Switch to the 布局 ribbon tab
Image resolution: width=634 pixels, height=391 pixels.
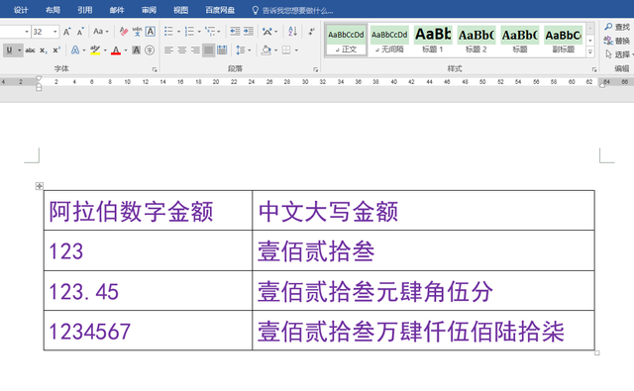click(x=53, y=10)
